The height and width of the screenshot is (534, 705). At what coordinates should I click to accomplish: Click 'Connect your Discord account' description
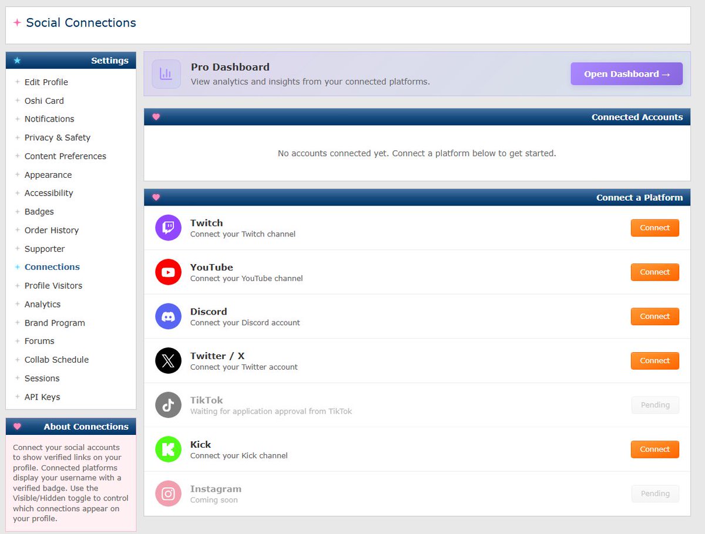[245, 323]
